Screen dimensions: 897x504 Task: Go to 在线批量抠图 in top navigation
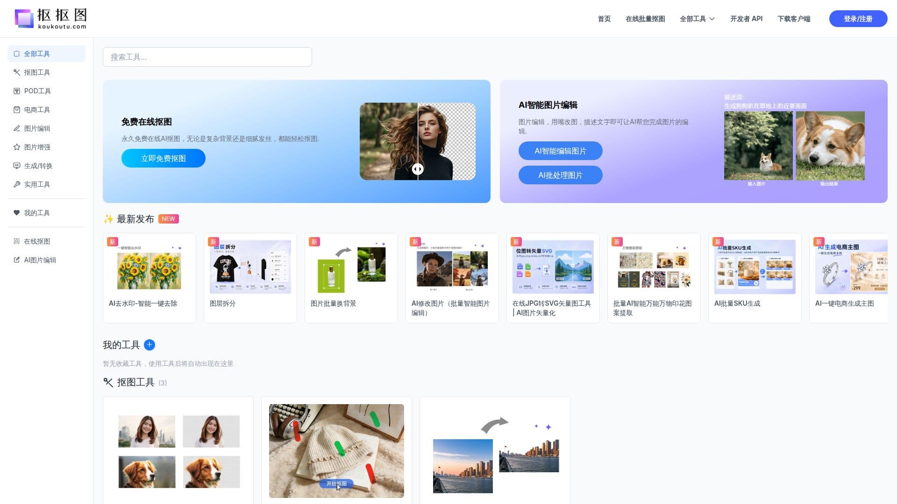[x=645, y=19]
